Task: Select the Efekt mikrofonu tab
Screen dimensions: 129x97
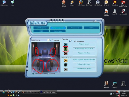Action: (58, 31)
